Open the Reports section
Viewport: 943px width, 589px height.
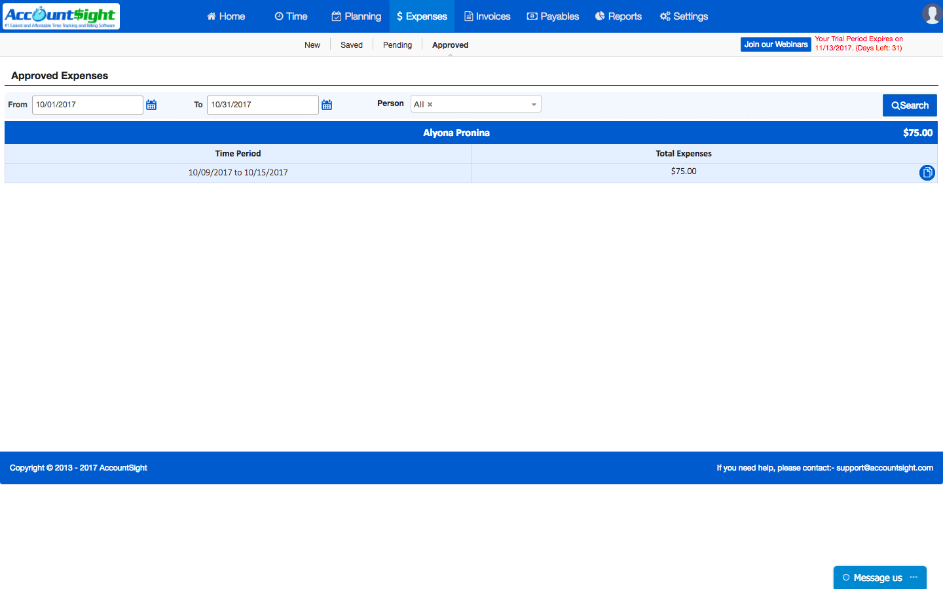tap(618, 16)
